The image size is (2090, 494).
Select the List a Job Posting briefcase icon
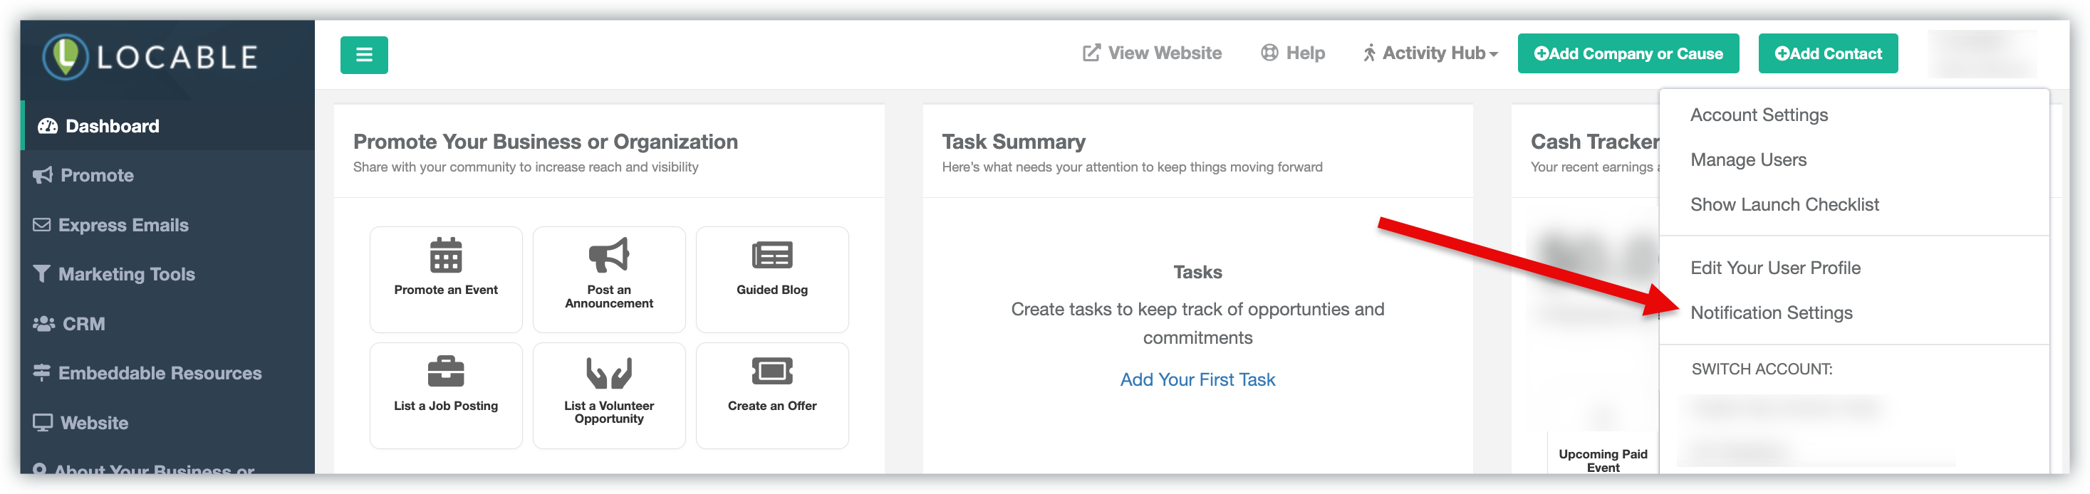click(x=445, y=372)
